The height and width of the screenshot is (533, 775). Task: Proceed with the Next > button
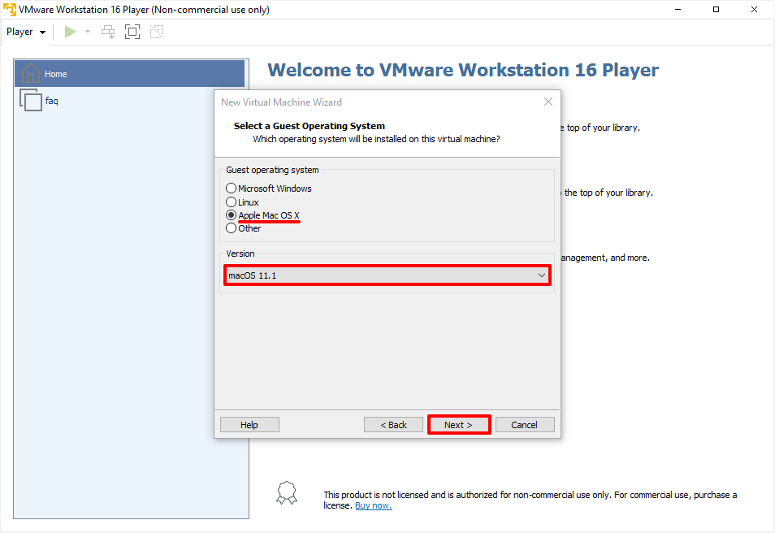[x=459, y=425]
